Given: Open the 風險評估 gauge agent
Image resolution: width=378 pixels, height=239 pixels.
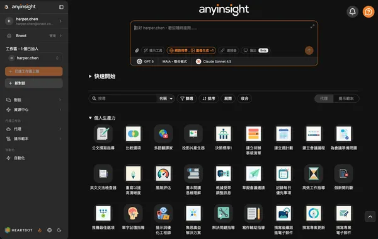Looking at the screenshot, I should [163, 173].
